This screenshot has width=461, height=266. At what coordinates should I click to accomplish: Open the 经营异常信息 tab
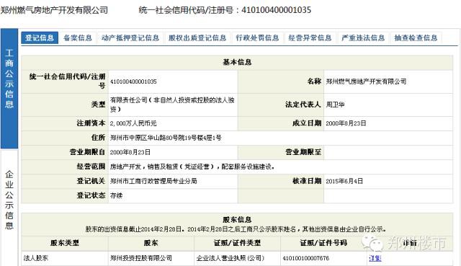(x=310, y=38)
